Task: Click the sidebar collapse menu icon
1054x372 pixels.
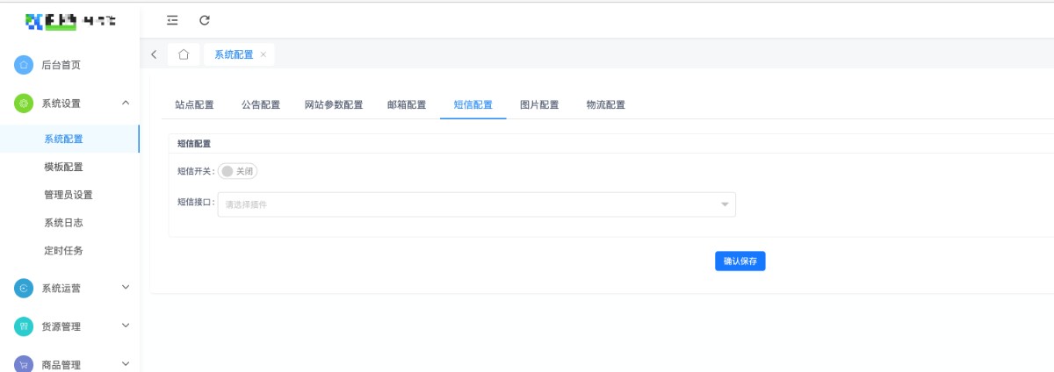Action: click(172, 19)
